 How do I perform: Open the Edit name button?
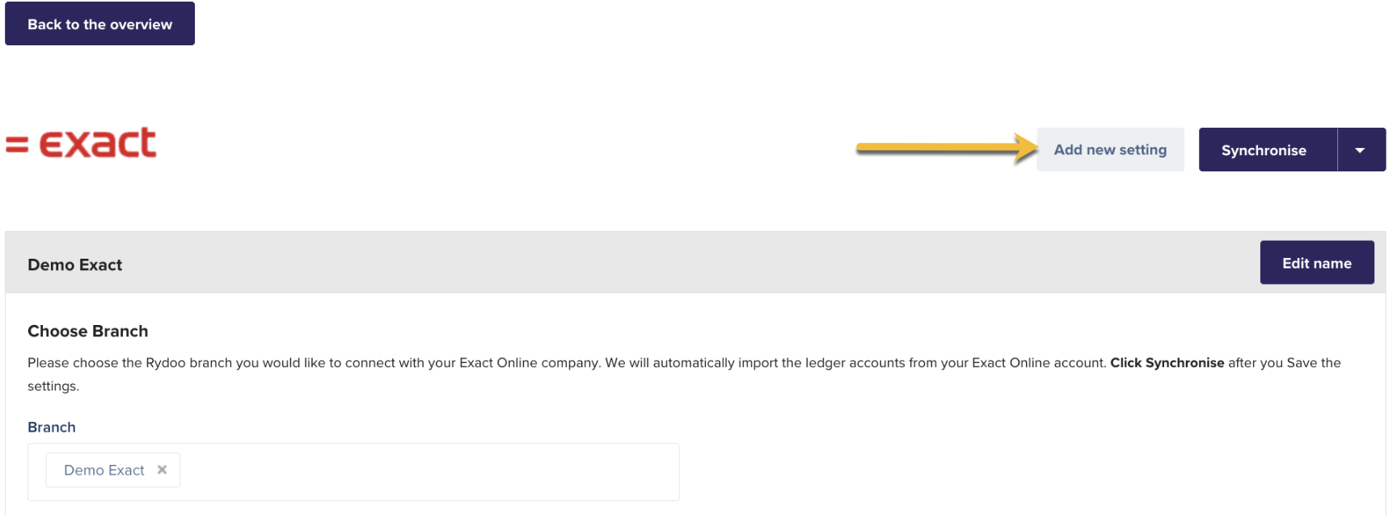point(1316,263)
